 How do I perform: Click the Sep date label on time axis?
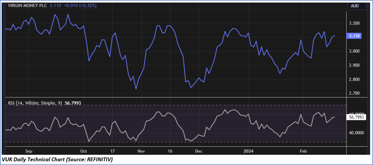[28, 151]
